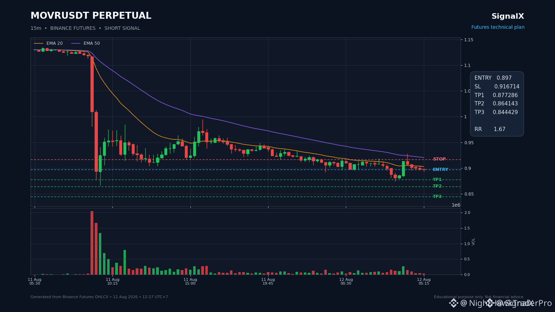Screen dimensions: 555x312
Task: Click the Educational purpose only disclaimer text
Action: tap(479, 297)
